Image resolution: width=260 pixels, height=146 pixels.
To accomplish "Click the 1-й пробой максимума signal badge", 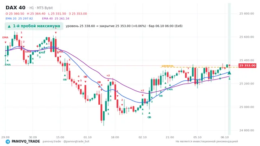I will (34, 26).
